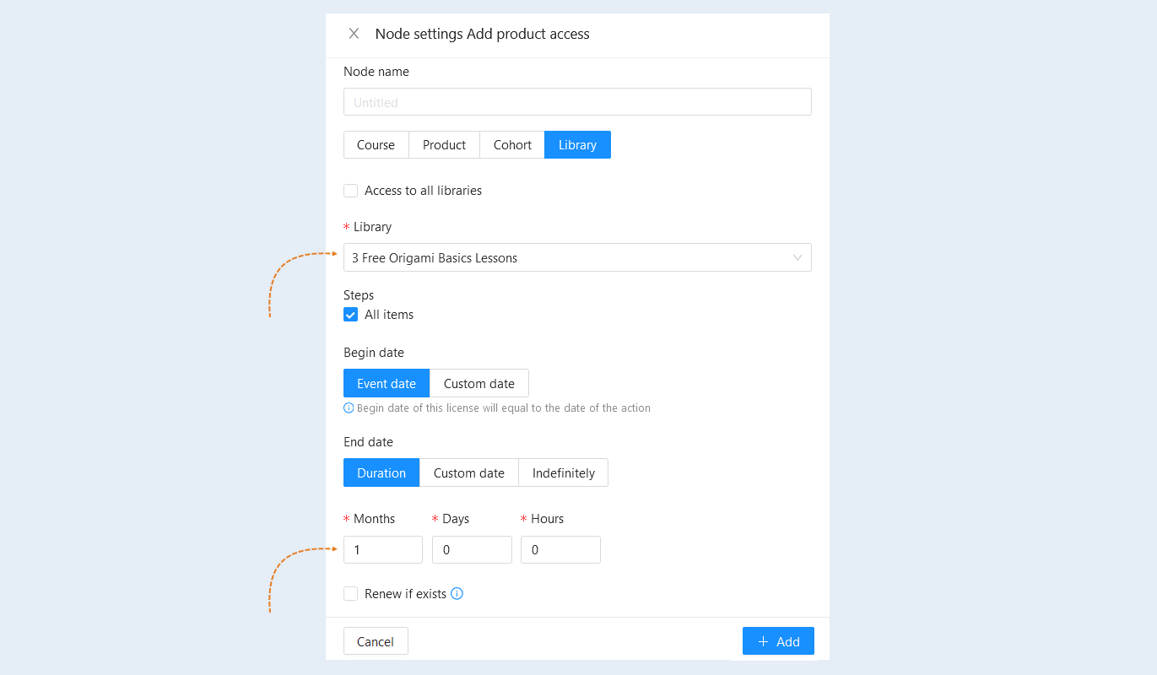
Task: Tick the Renew if exists checkbox
Action: [351, 594]
